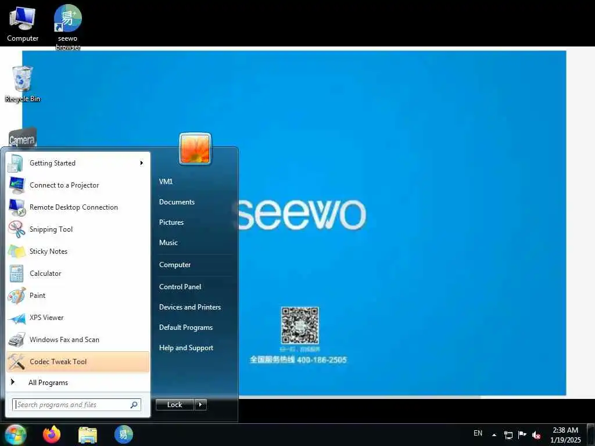Click the Sticky Notes icon
595x446 pixels.
click(x=16, y=251)
